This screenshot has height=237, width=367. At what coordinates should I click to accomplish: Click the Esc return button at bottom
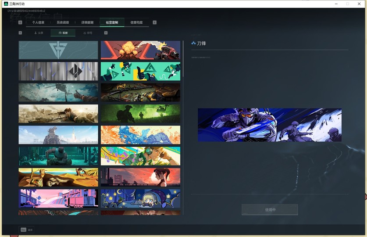(26, 230)
